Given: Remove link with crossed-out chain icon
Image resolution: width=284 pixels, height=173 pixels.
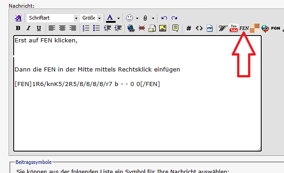Looking at the screenshot, I should point(142,28).
